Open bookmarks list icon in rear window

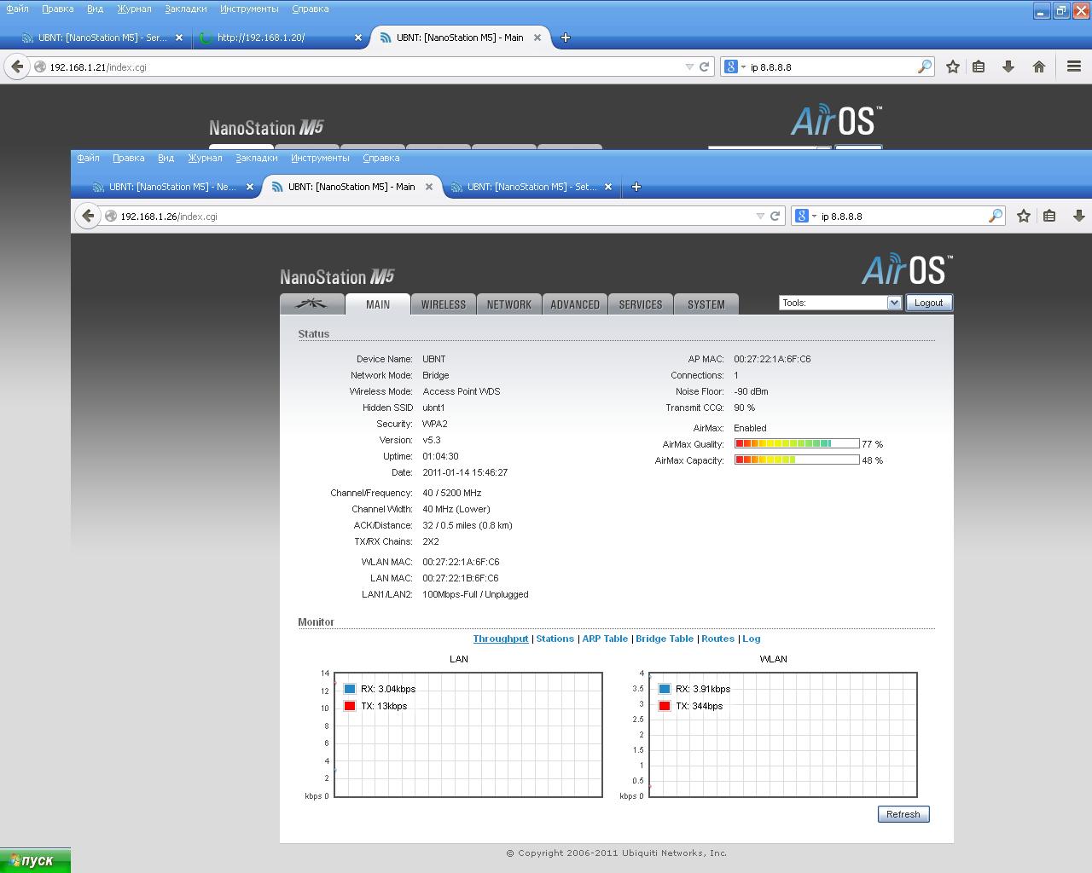point(979,66)
